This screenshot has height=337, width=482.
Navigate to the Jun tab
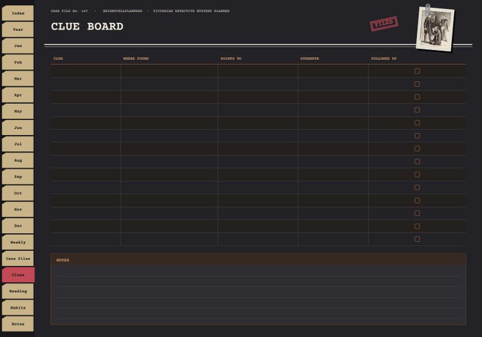[x=18, y=128]
